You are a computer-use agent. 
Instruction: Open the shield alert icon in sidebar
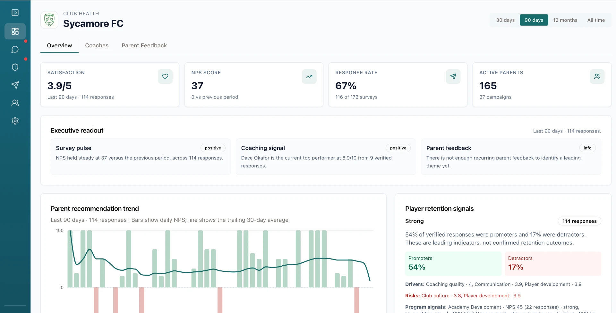(x=15, y=67)
